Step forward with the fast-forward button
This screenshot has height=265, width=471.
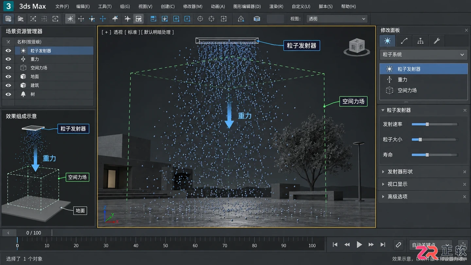371,245
